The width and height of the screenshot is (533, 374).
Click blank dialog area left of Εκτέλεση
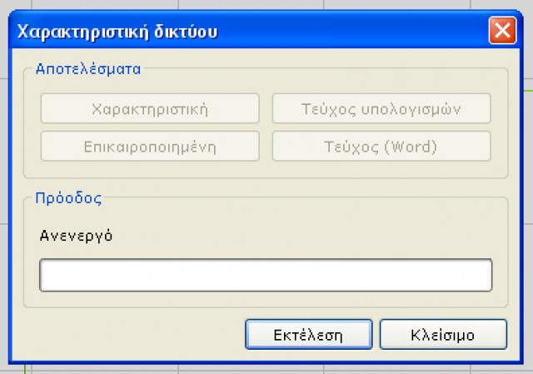pyautogui.click(x=125, y=335)
